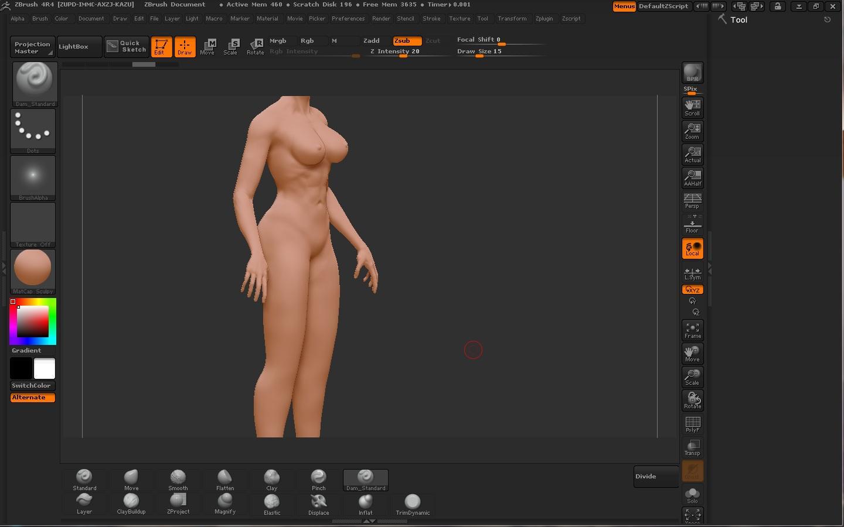Click the Quick Sketch button
844x527 pixels.
click(x=127, y=47)
